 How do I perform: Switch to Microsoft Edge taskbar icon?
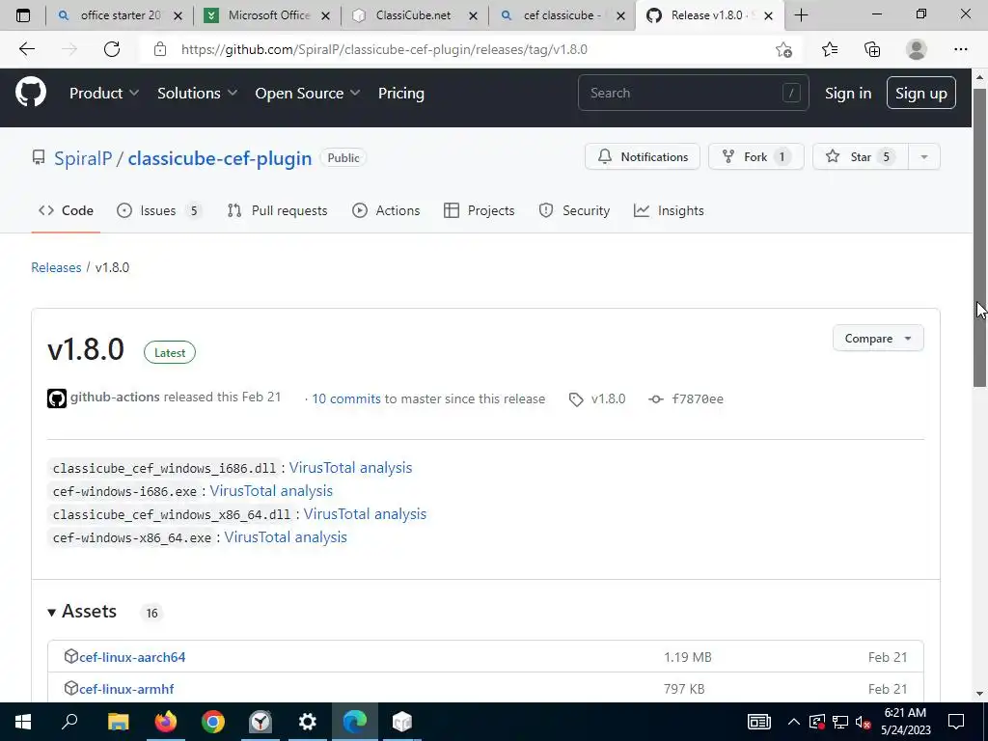coord(355,722)
